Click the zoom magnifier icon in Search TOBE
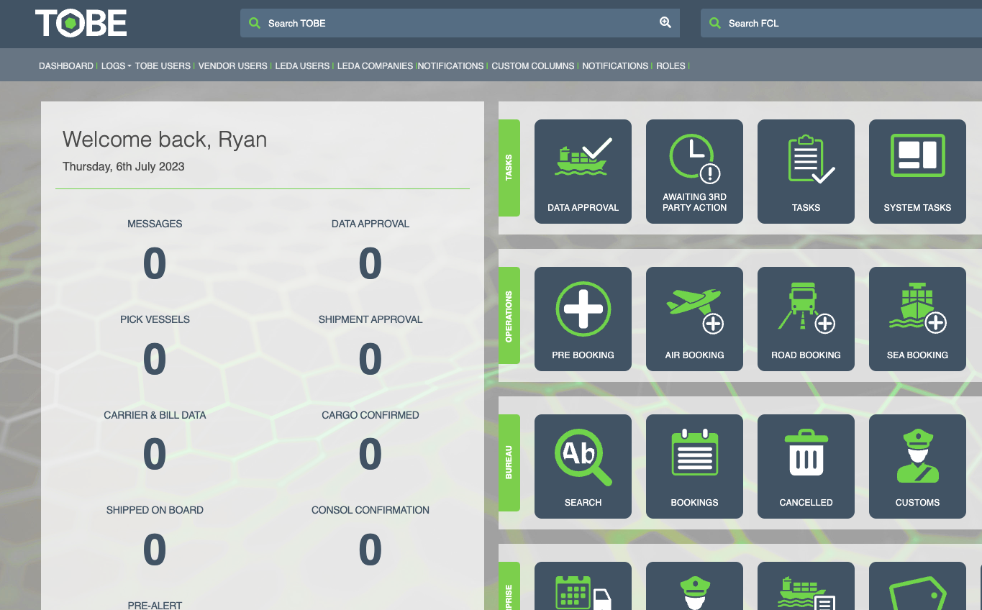Viewport: 982px width, 610px height. pos(665,23)
